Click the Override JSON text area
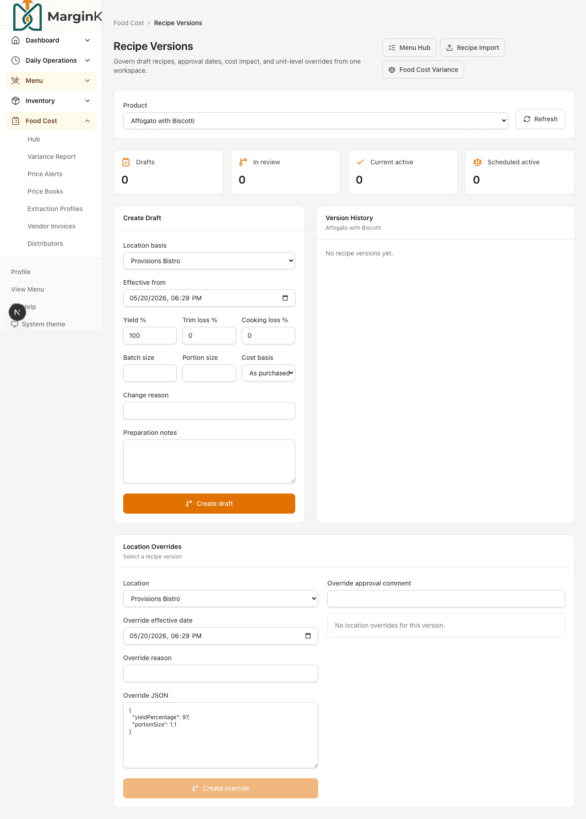Screen dimensions: 586x819 coord(221,735)
